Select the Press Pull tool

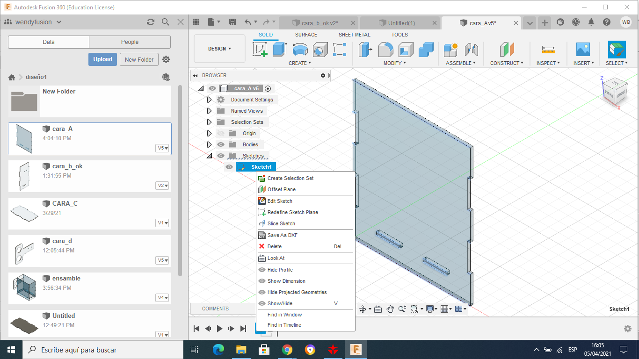tap(365, 49)
